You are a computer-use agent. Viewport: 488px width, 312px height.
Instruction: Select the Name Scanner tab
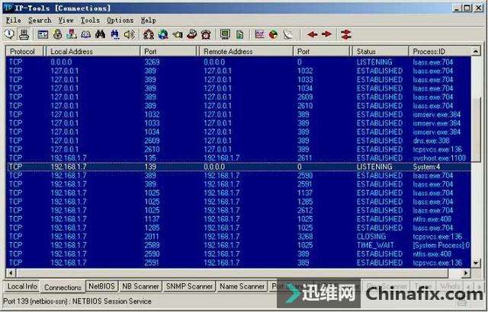(x=242, y=286)
